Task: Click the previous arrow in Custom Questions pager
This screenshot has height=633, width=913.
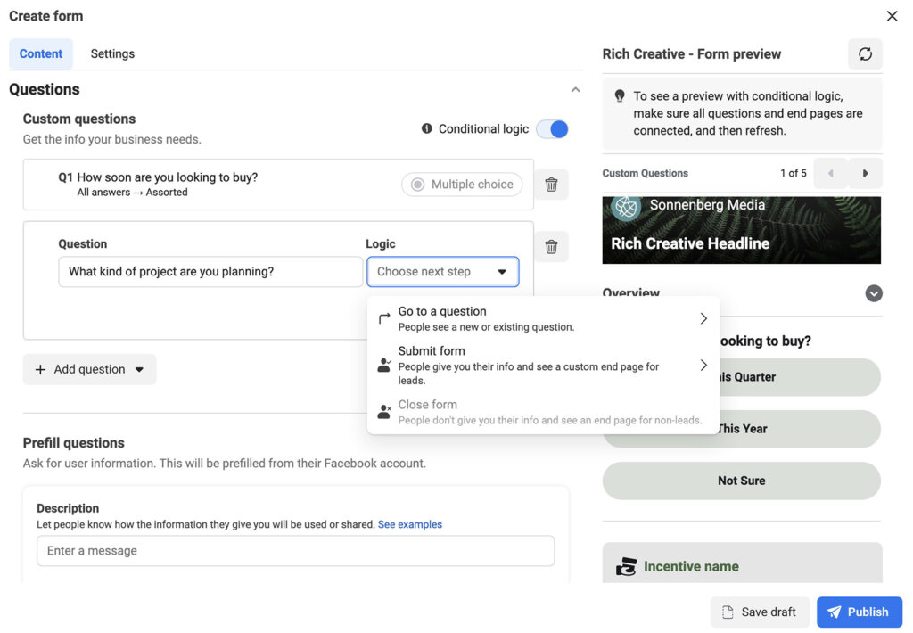Action: tap(831, 173)
